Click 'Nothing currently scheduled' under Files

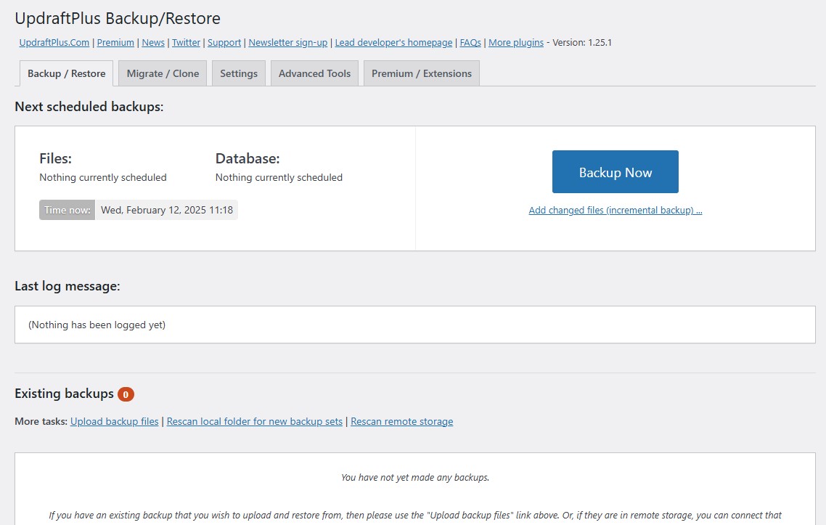[103, 178]
